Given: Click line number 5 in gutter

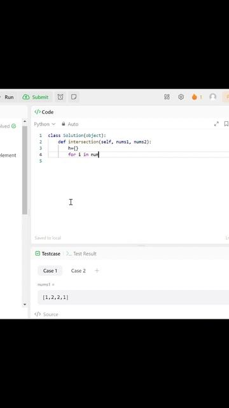Looking at the screenshot, I should click(40, 161).
